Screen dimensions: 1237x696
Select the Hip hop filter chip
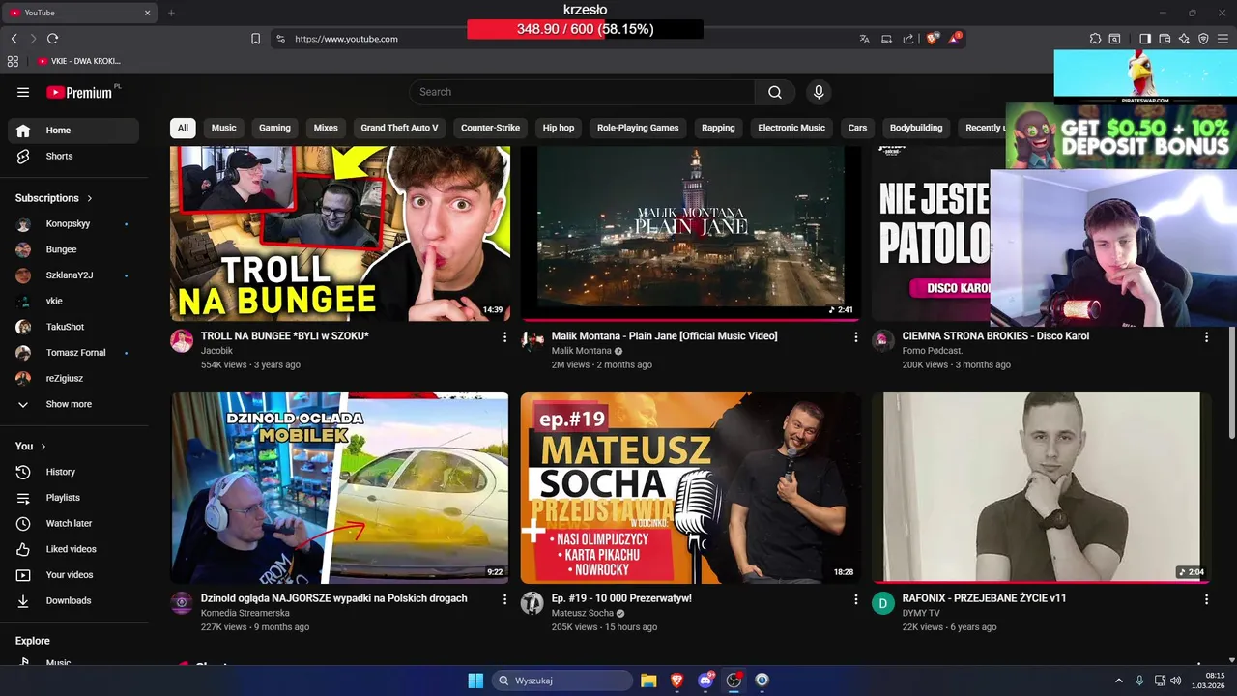click(x=559, y=128)
